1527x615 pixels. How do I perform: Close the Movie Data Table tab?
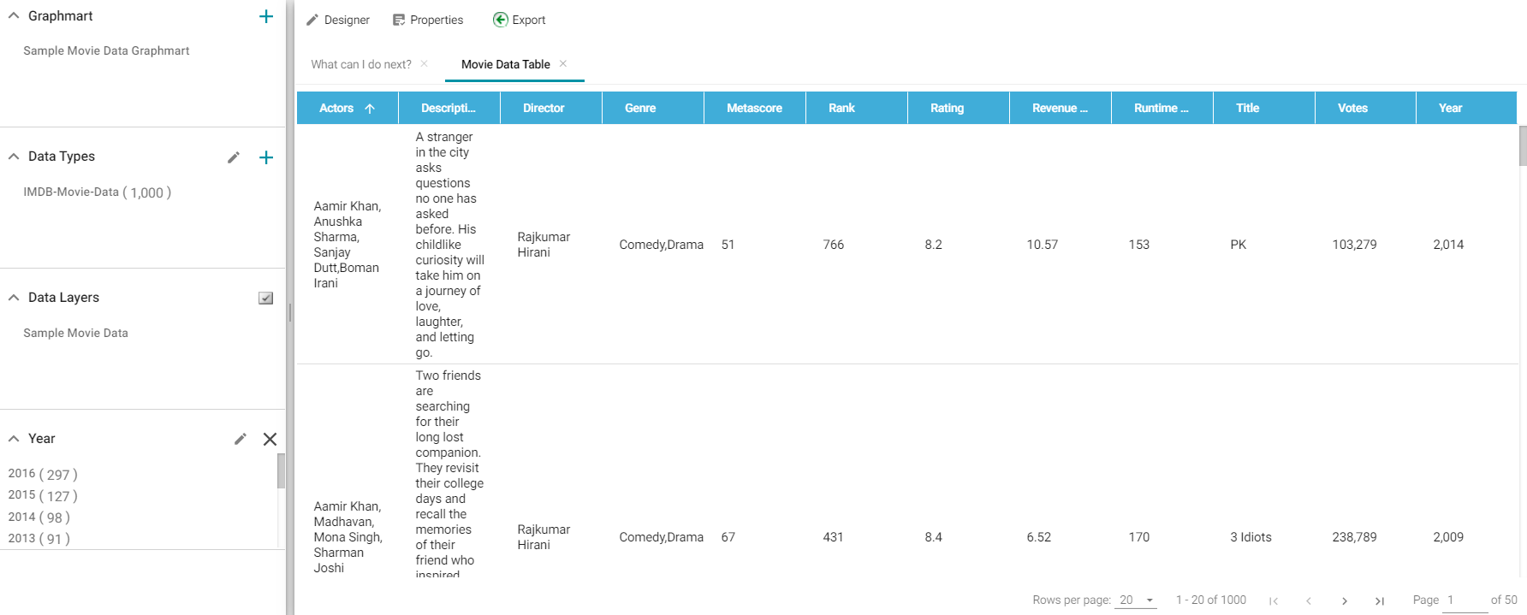coord(563,64)
